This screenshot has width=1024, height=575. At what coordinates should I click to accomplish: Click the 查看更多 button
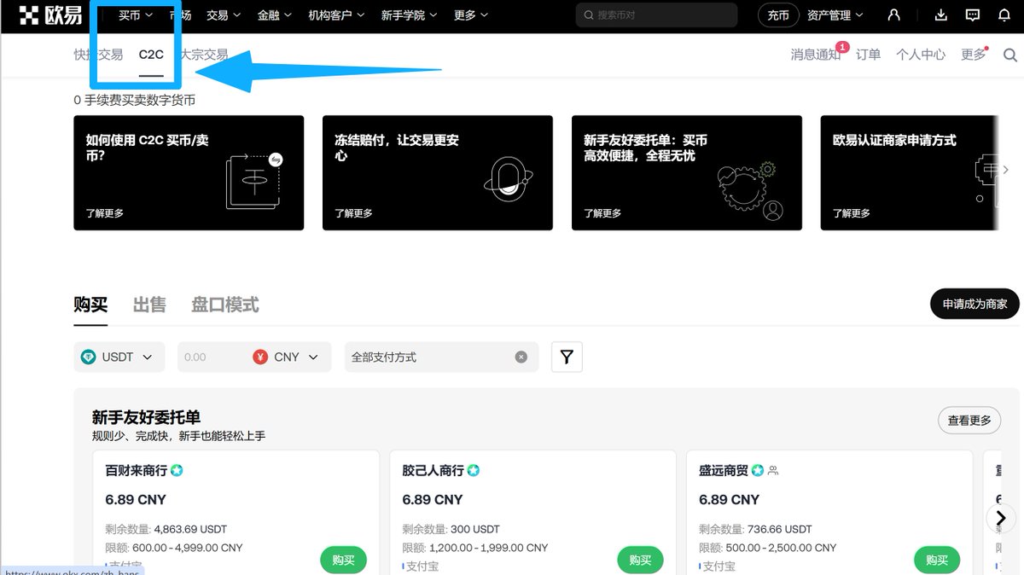tap(969, 420)
